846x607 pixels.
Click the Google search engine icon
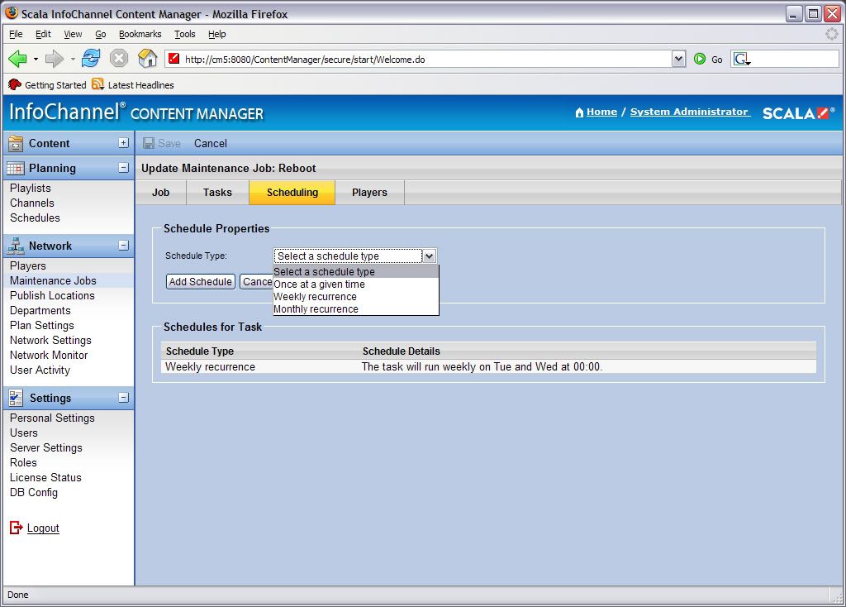(741, 59)
